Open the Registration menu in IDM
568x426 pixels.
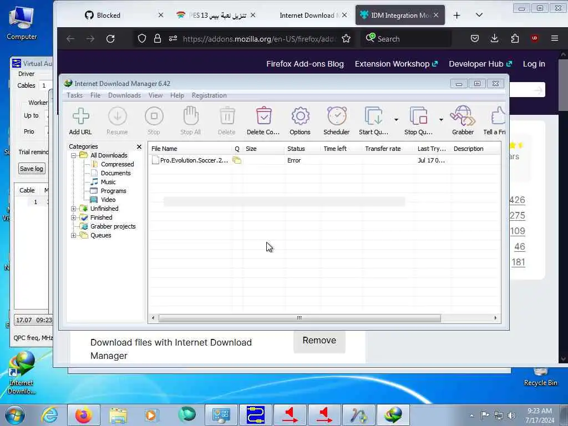click(x=209, y=95)
